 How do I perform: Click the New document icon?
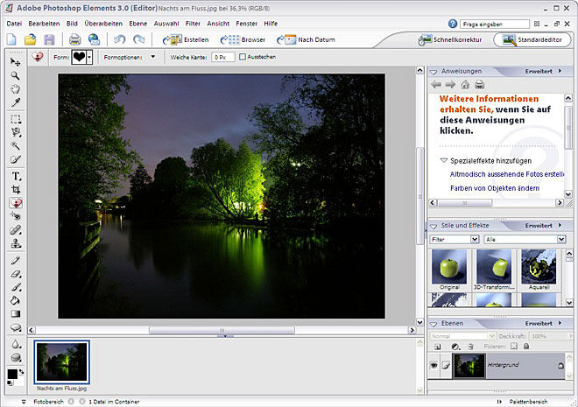click(11, 39)
